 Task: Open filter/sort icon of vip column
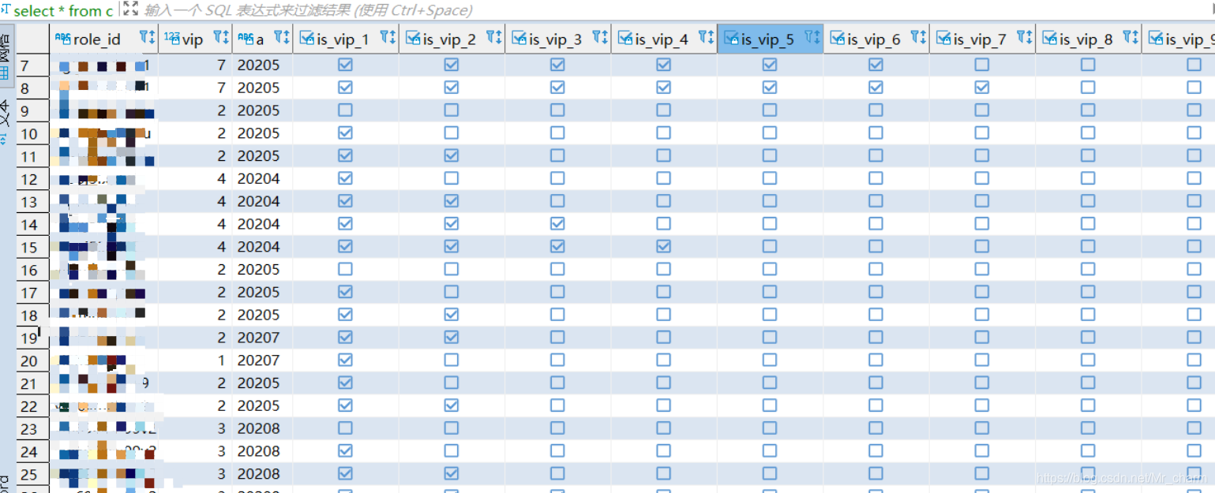[x=221, y=37]
